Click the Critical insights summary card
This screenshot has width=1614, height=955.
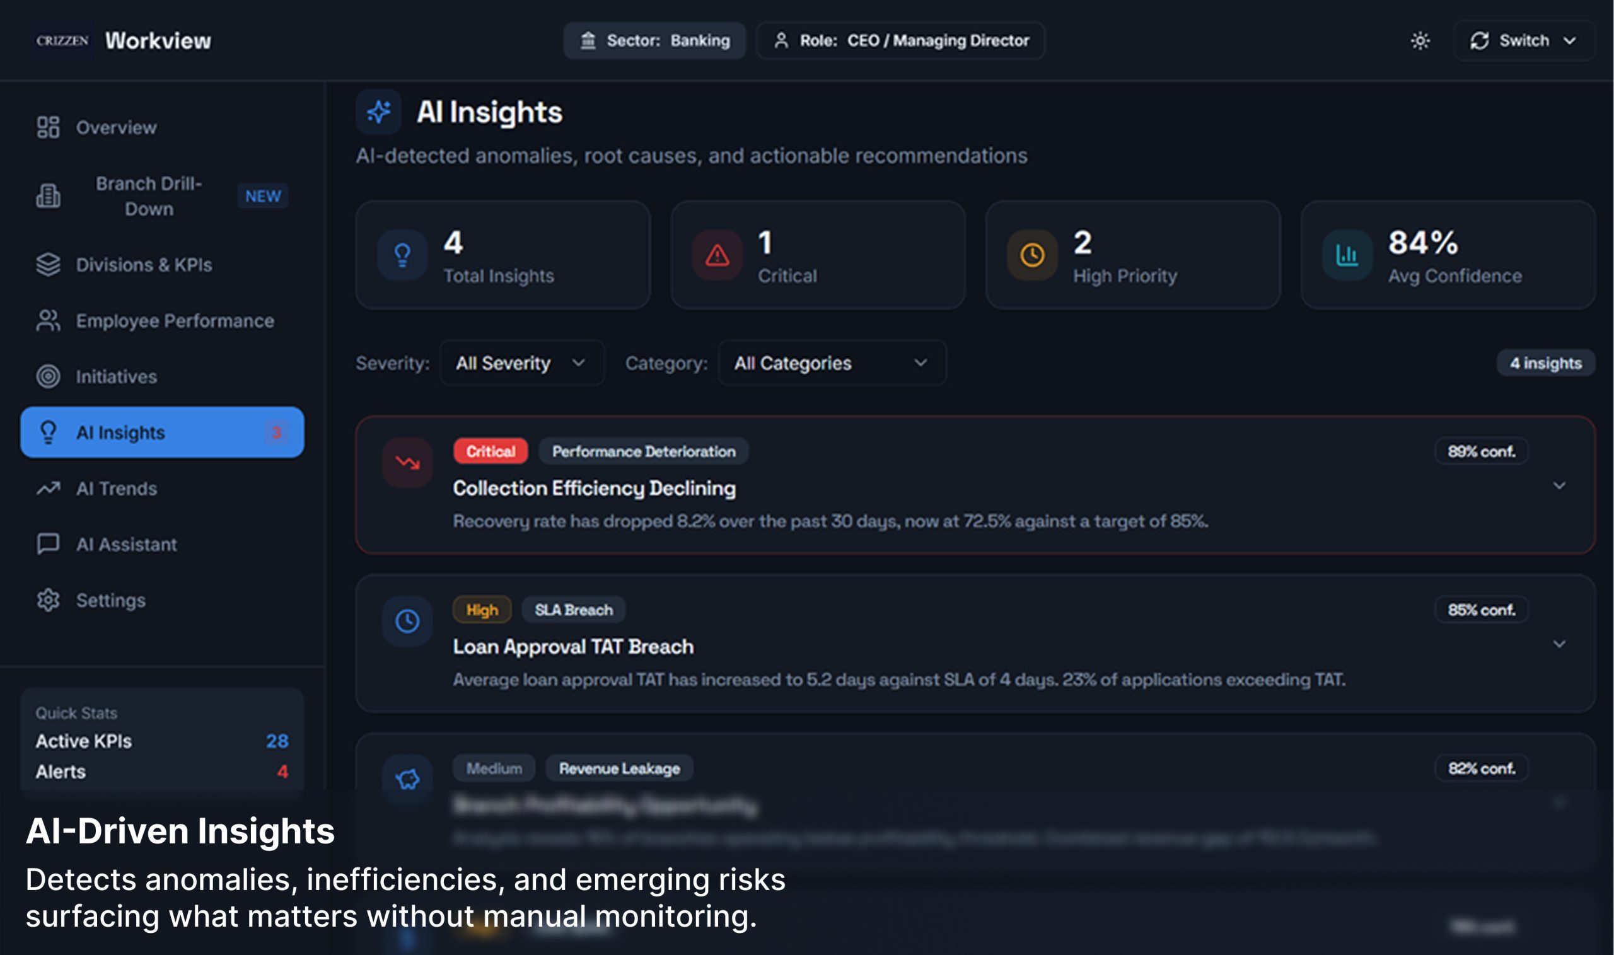tap(817, 255)
